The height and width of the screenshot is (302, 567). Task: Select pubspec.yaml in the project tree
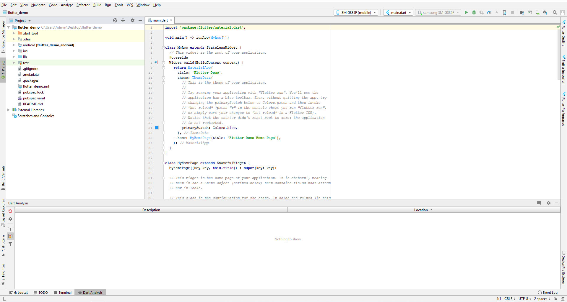click(x=34, y=98)
